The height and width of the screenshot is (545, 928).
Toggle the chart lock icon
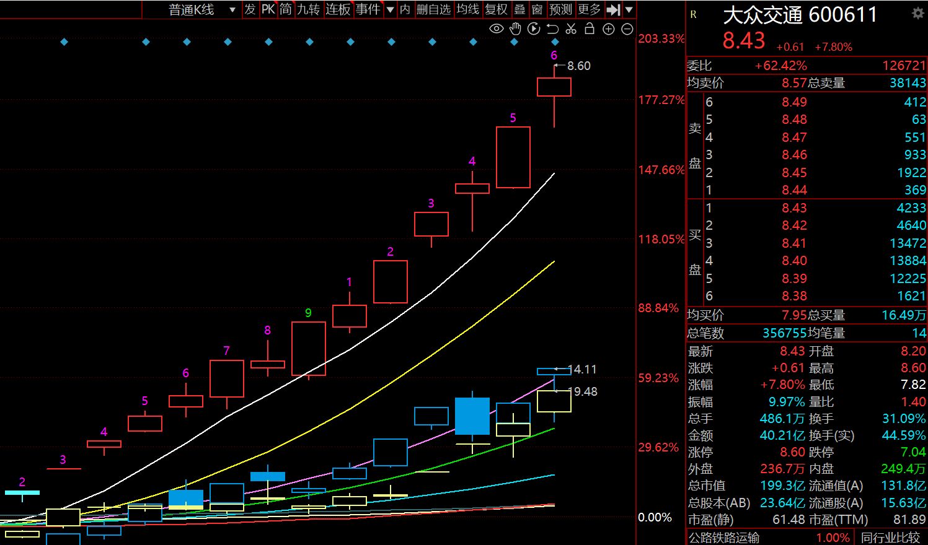(x=590, y=28)
